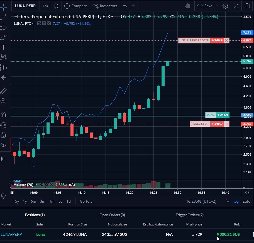254x243 pixels.
Task: Collapse the chart legend box icon
Action: (16, 17)
